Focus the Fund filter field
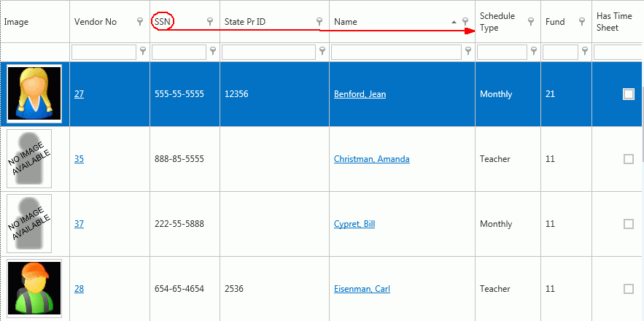This screenshot has width=644, height=321. pos(560,53)
